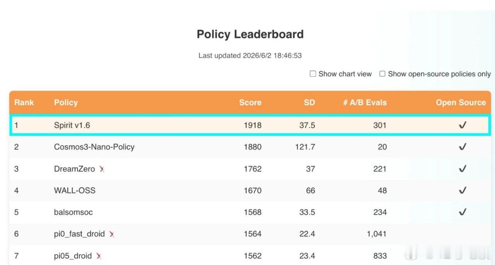Click the open source checkmark for DreamZero
Screen dimensions: 495x265
(463, 169)
